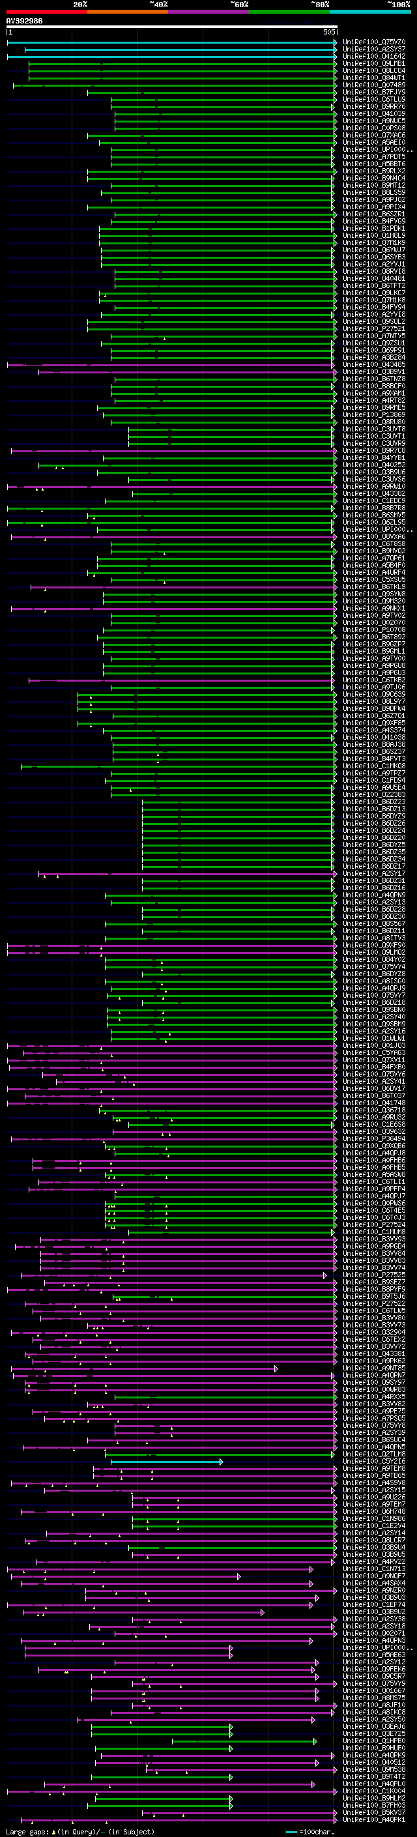Open hit label UniRef100_Q8LCQ4
The width and height of the screenshot is (417, 1837).
[374, 70]
